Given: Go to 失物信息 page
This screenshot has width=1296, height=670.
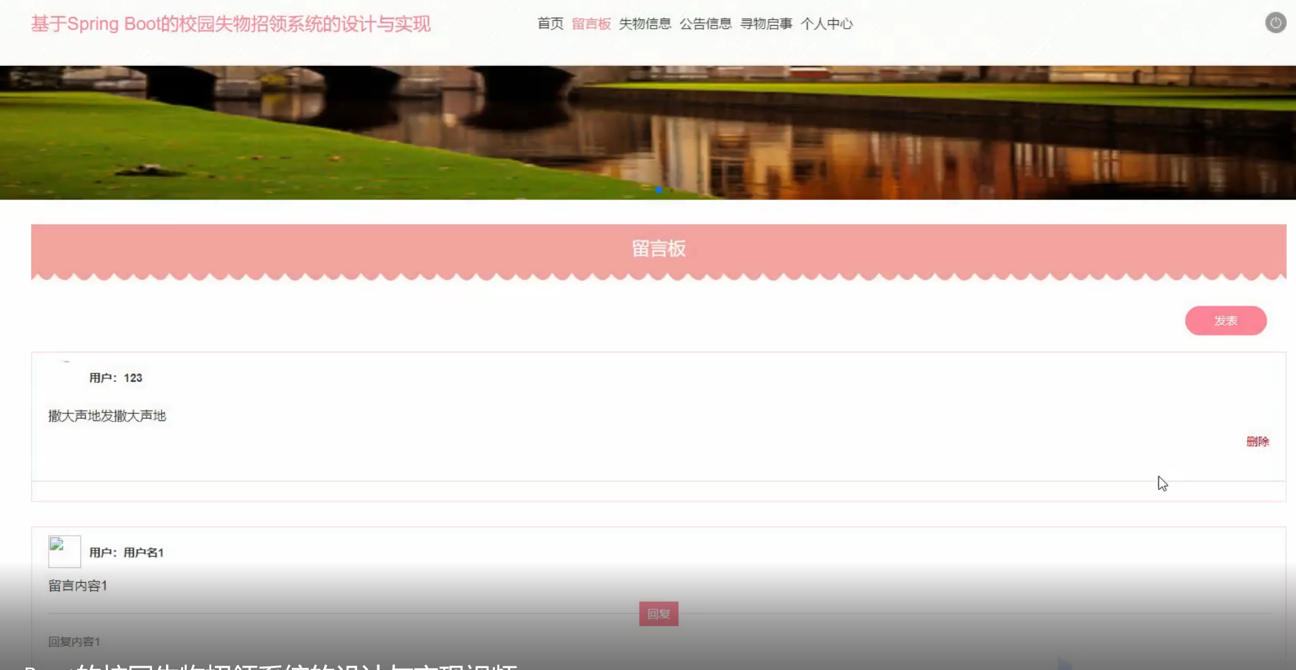Looking at the screenshot, I should 645,24.
